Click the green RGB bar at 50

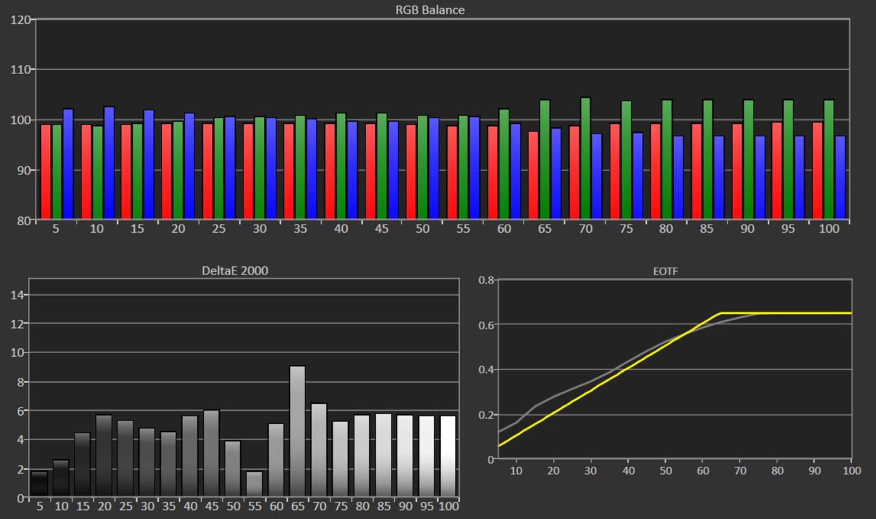[422, 168]
